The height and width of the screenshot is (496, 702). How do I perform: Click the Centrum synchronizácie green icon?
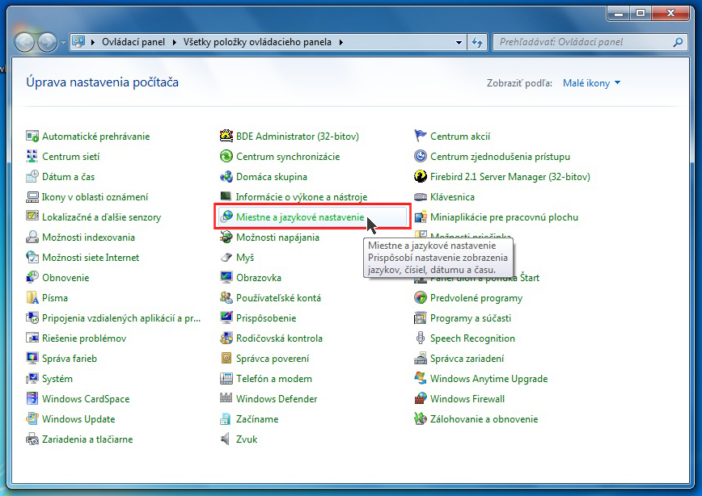point(226,156)
